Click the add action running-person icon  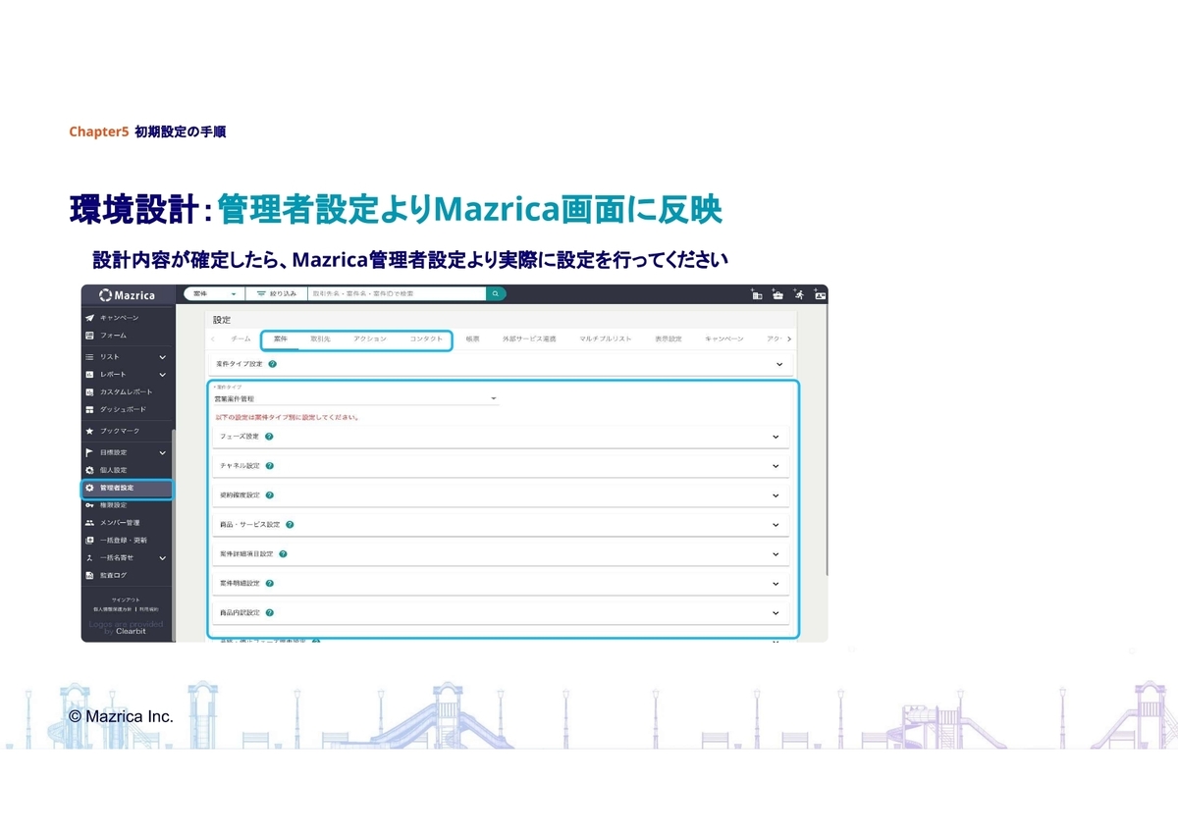(x=799, y=293)
